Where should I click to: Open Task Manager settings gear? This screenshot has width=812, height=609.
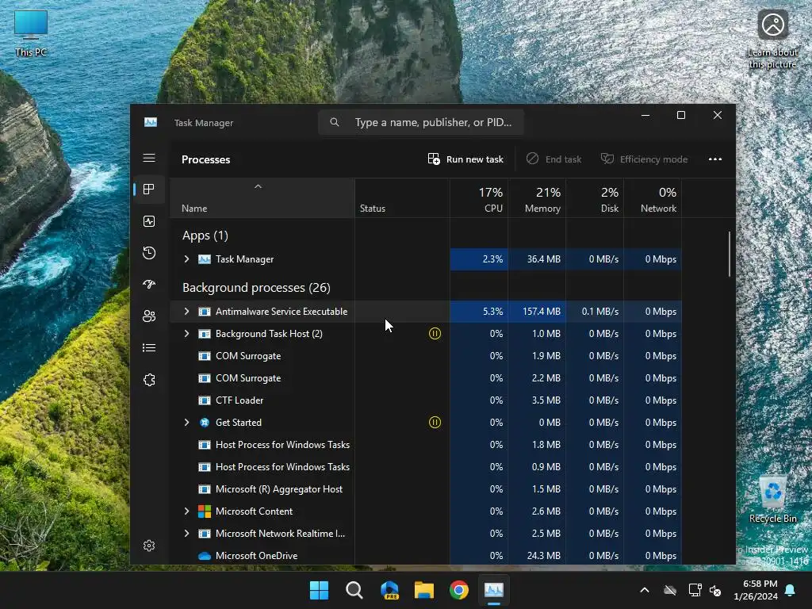point(149,546)
